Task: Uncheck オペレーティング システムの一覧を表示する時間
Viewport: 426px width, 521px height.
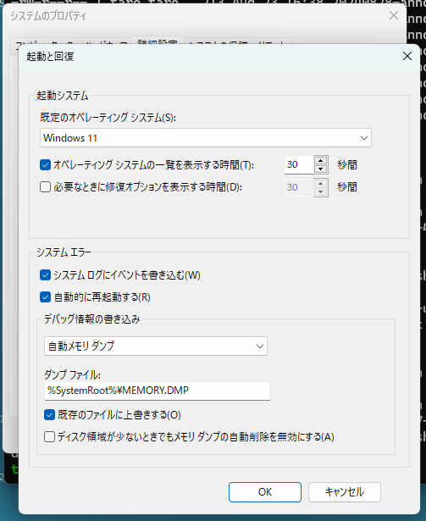Action: click(45, 165)
